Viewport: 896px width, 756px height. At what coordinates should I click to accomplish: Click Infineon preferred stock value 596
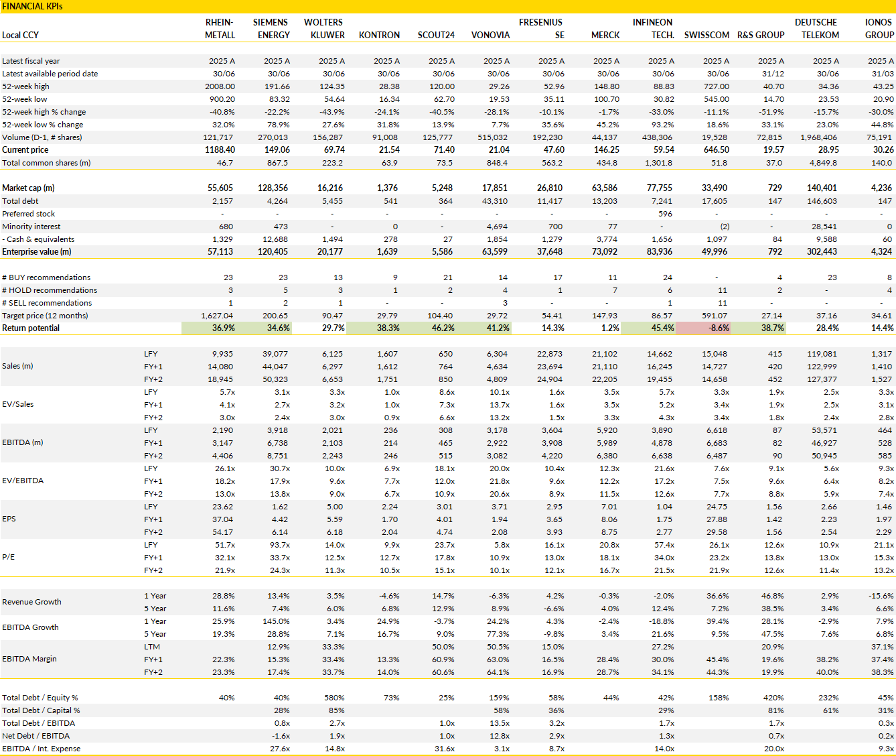tap(665, 214)
